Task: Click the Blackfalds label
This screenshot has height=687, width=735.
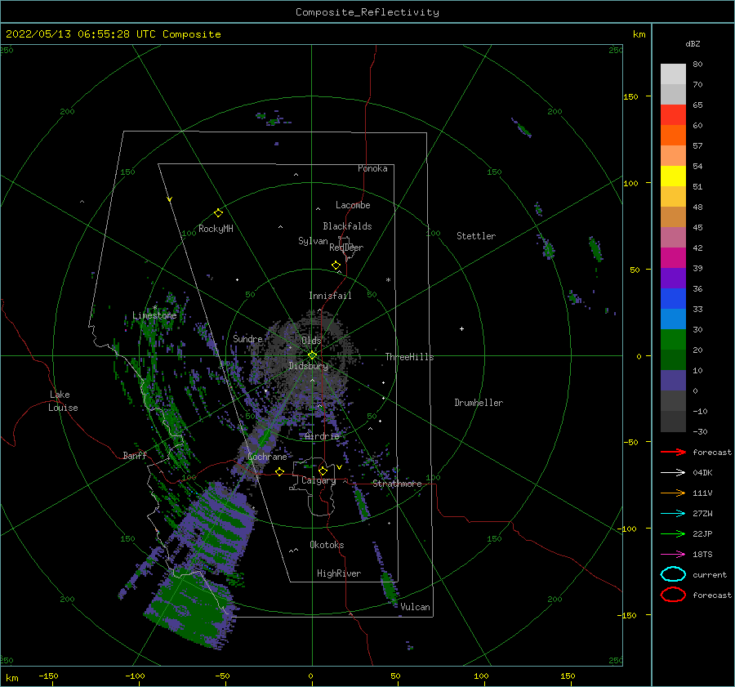Action: tap(347, 226)
